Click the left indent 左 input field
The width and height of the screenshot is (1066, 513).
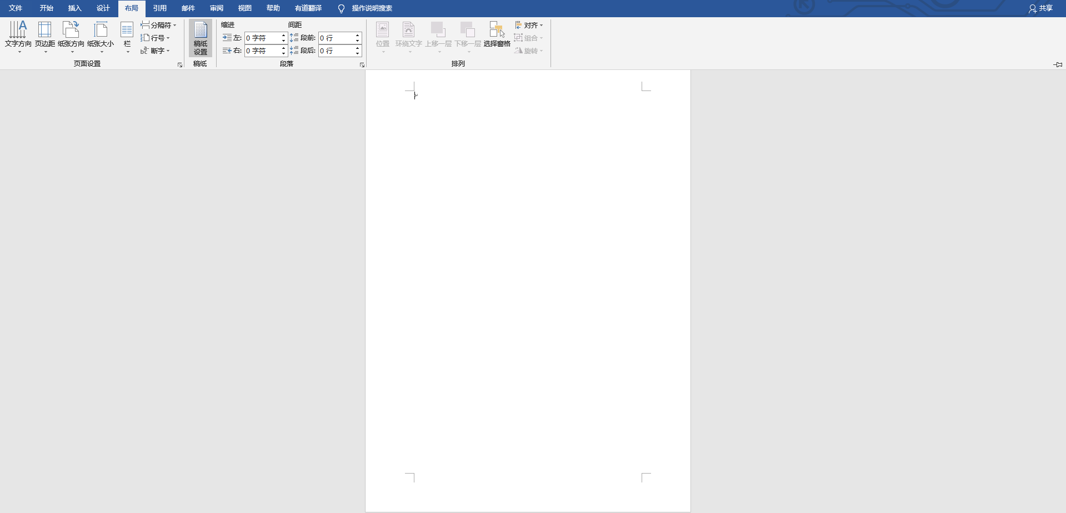coord(262,38)
